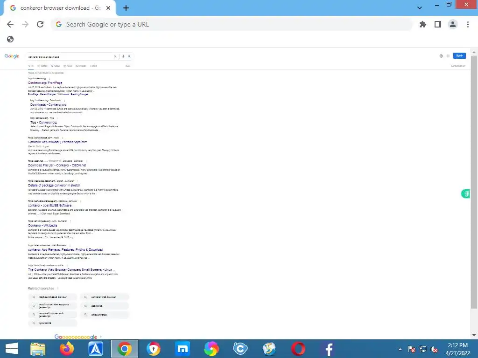Viewport: 478px width, 358px height.
Task: Close the conkeror browser download tab
Action: tap(108, 8)
